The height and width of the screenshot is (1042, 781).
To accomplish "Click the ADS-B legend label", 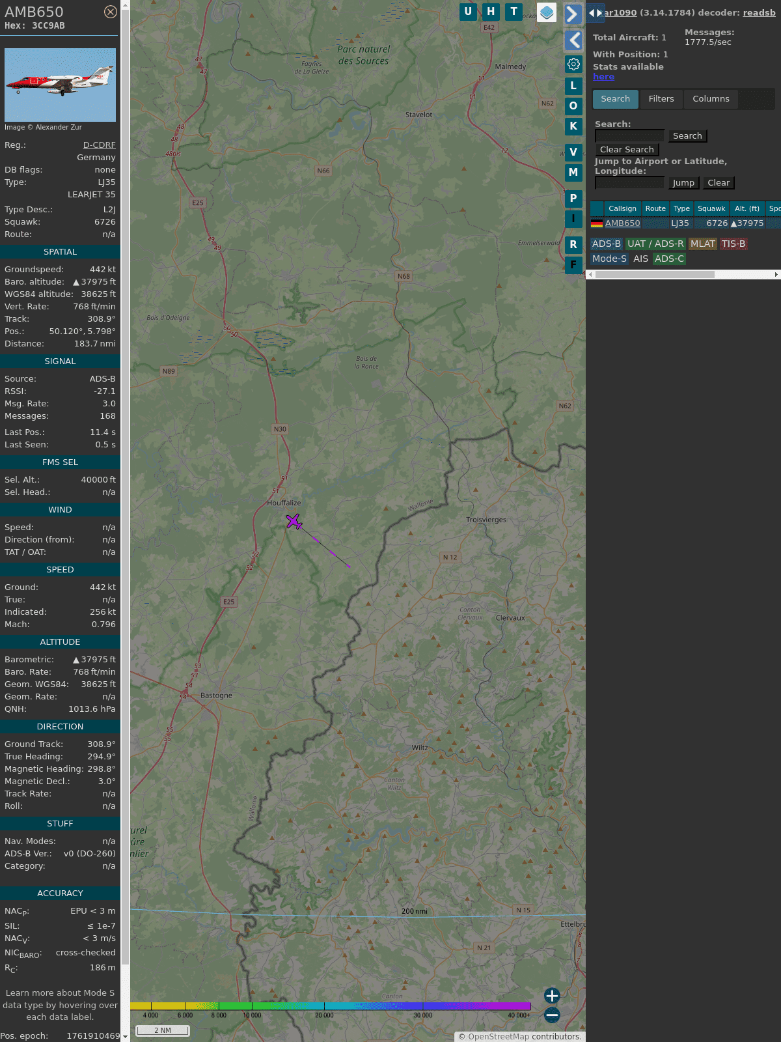I will (607, 244).
